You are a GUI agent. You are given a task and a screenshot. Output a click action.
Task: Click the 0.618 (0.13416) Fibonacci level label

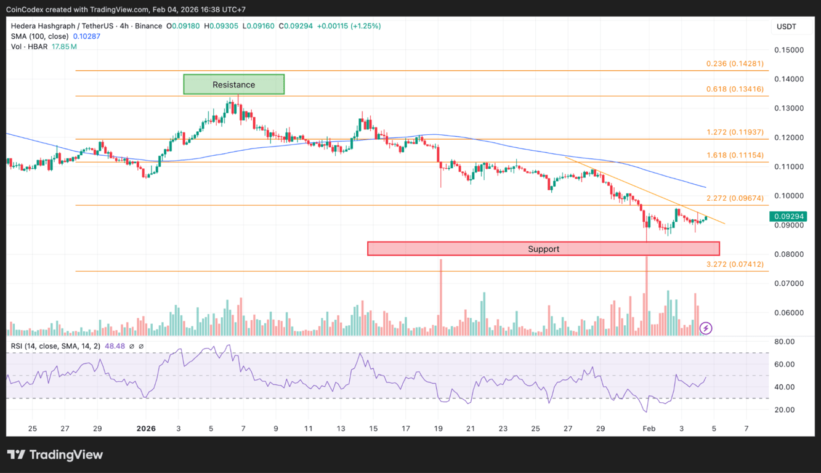pos(735,89)
